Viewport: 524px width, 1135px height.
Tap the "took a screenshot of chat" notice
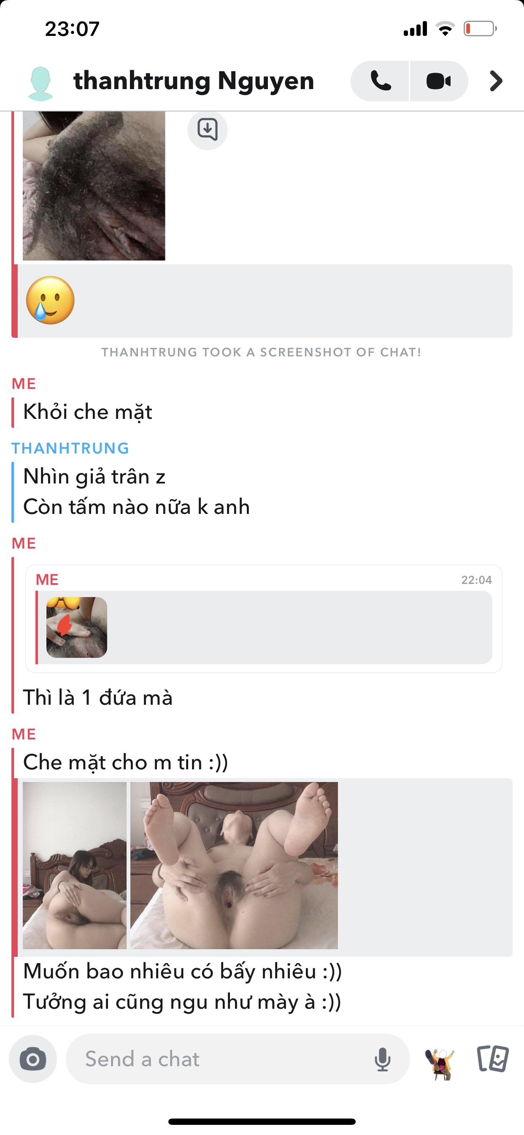[262, 353]
